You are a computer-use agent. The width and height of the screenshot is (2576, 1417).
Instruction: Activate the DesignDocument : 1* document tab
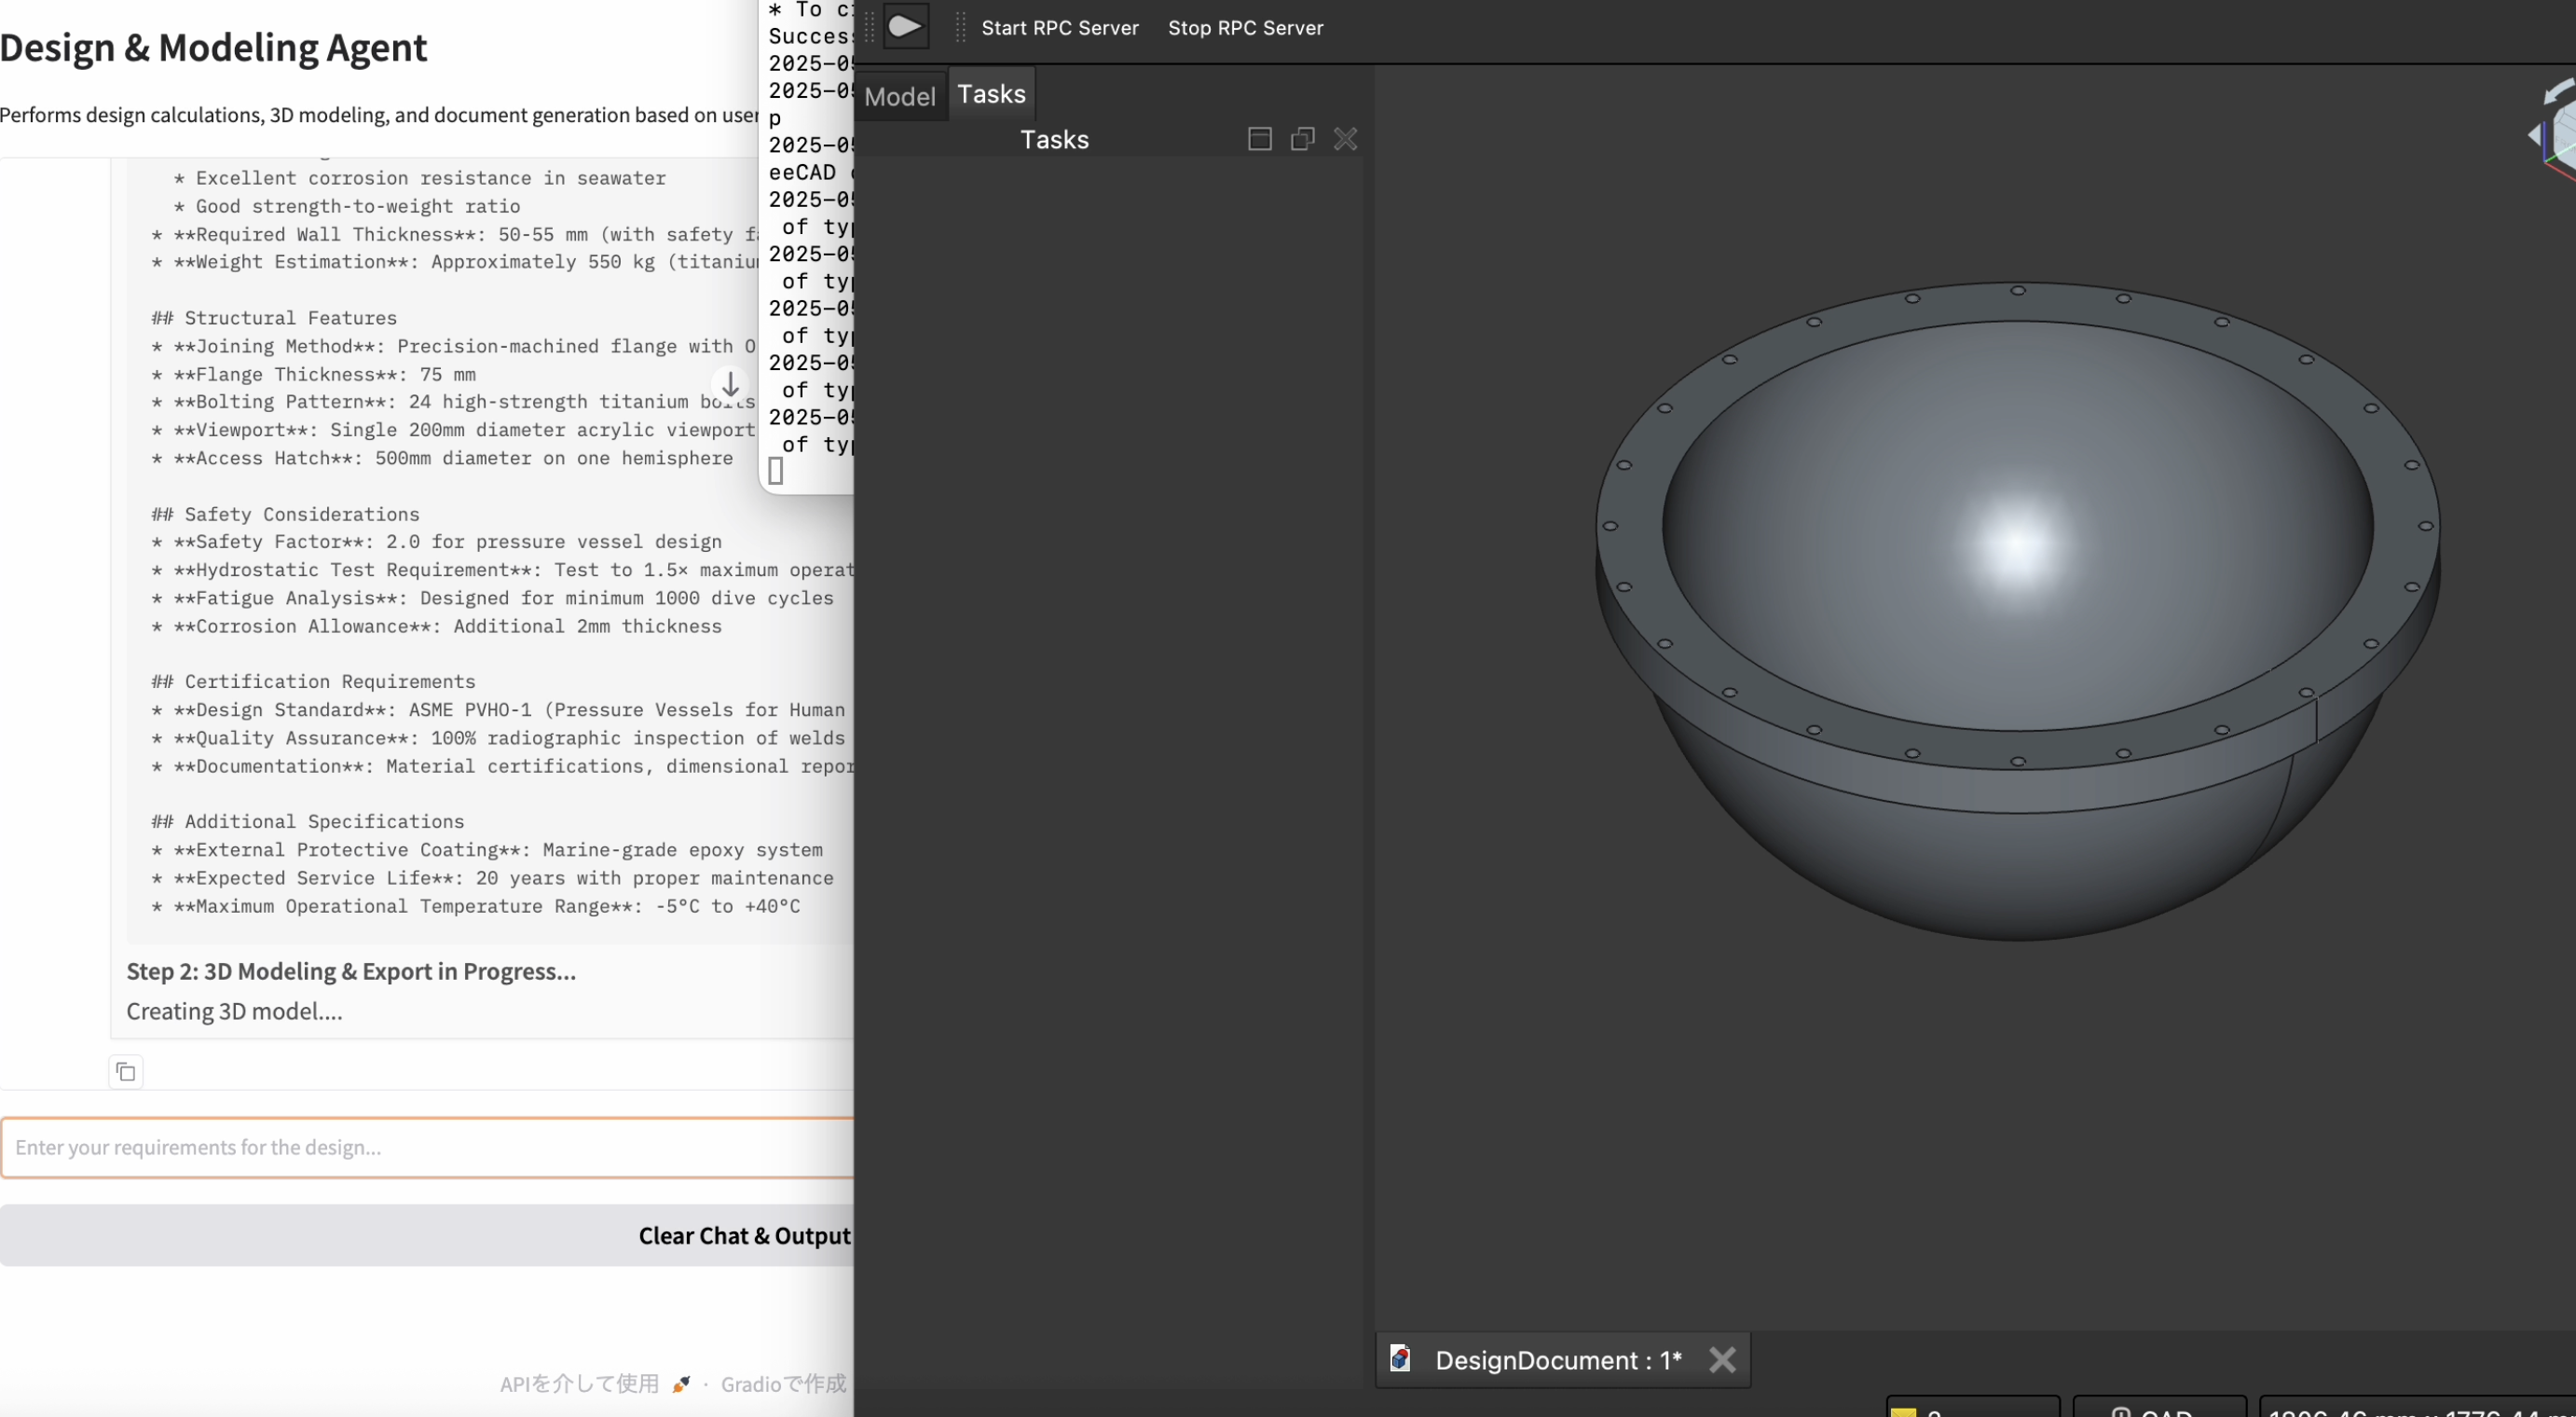click(1556, 1359)
